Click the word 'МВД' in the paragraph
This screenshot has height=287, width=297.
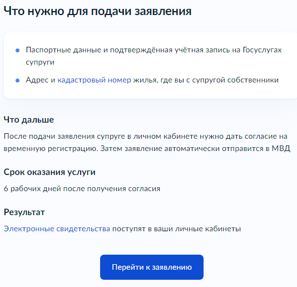click(281, 148)
